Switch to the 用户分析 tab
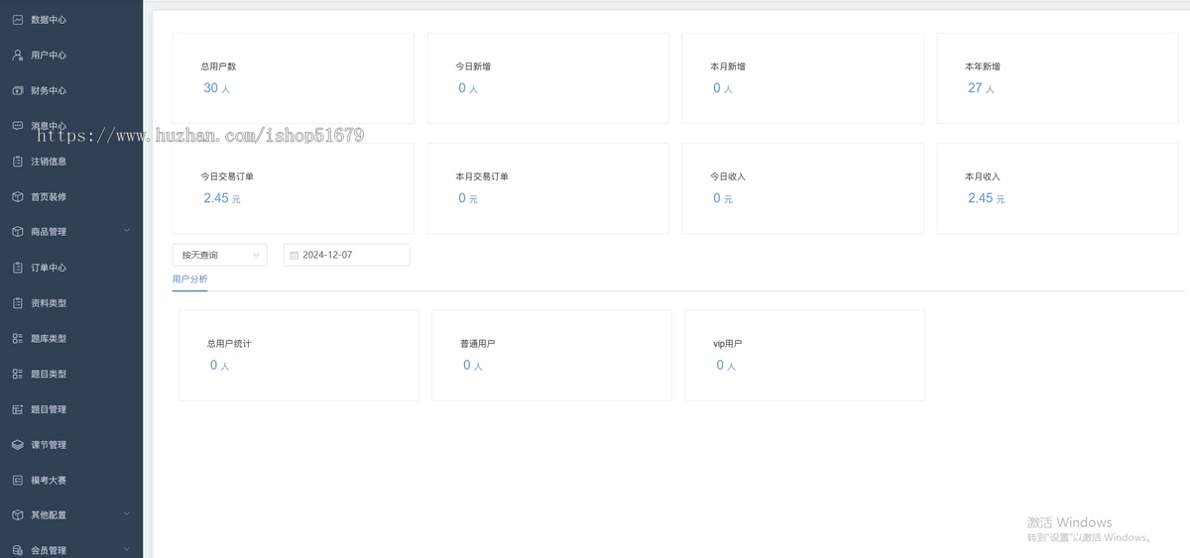 189,279
